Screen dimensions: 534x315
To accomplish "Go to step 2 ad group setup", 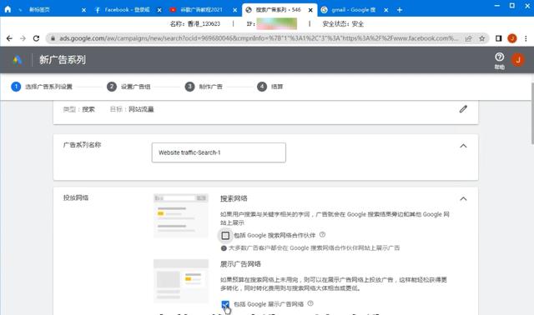I will [x=128, y=87].
